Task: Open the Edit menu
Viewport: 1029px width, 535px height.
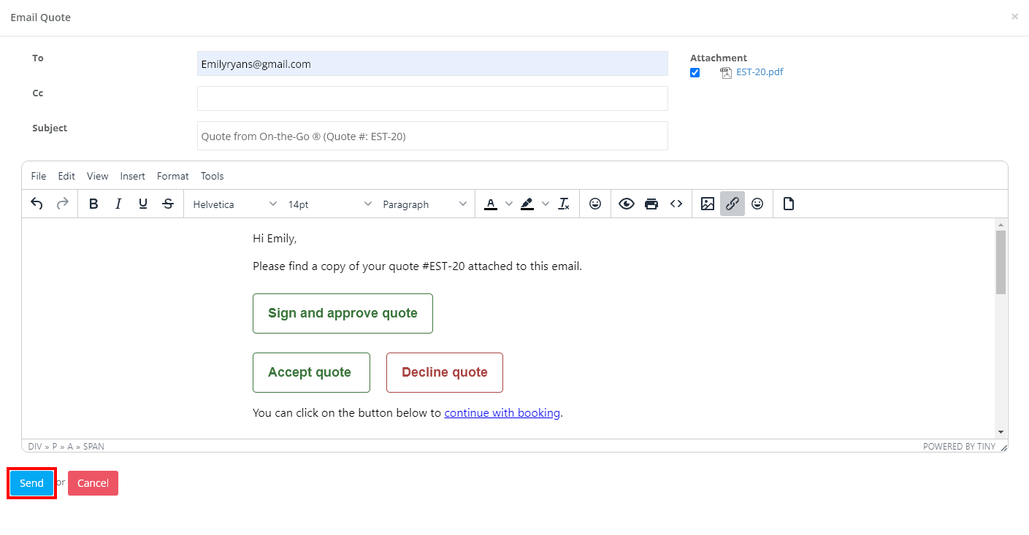Action: click(66, 176)
